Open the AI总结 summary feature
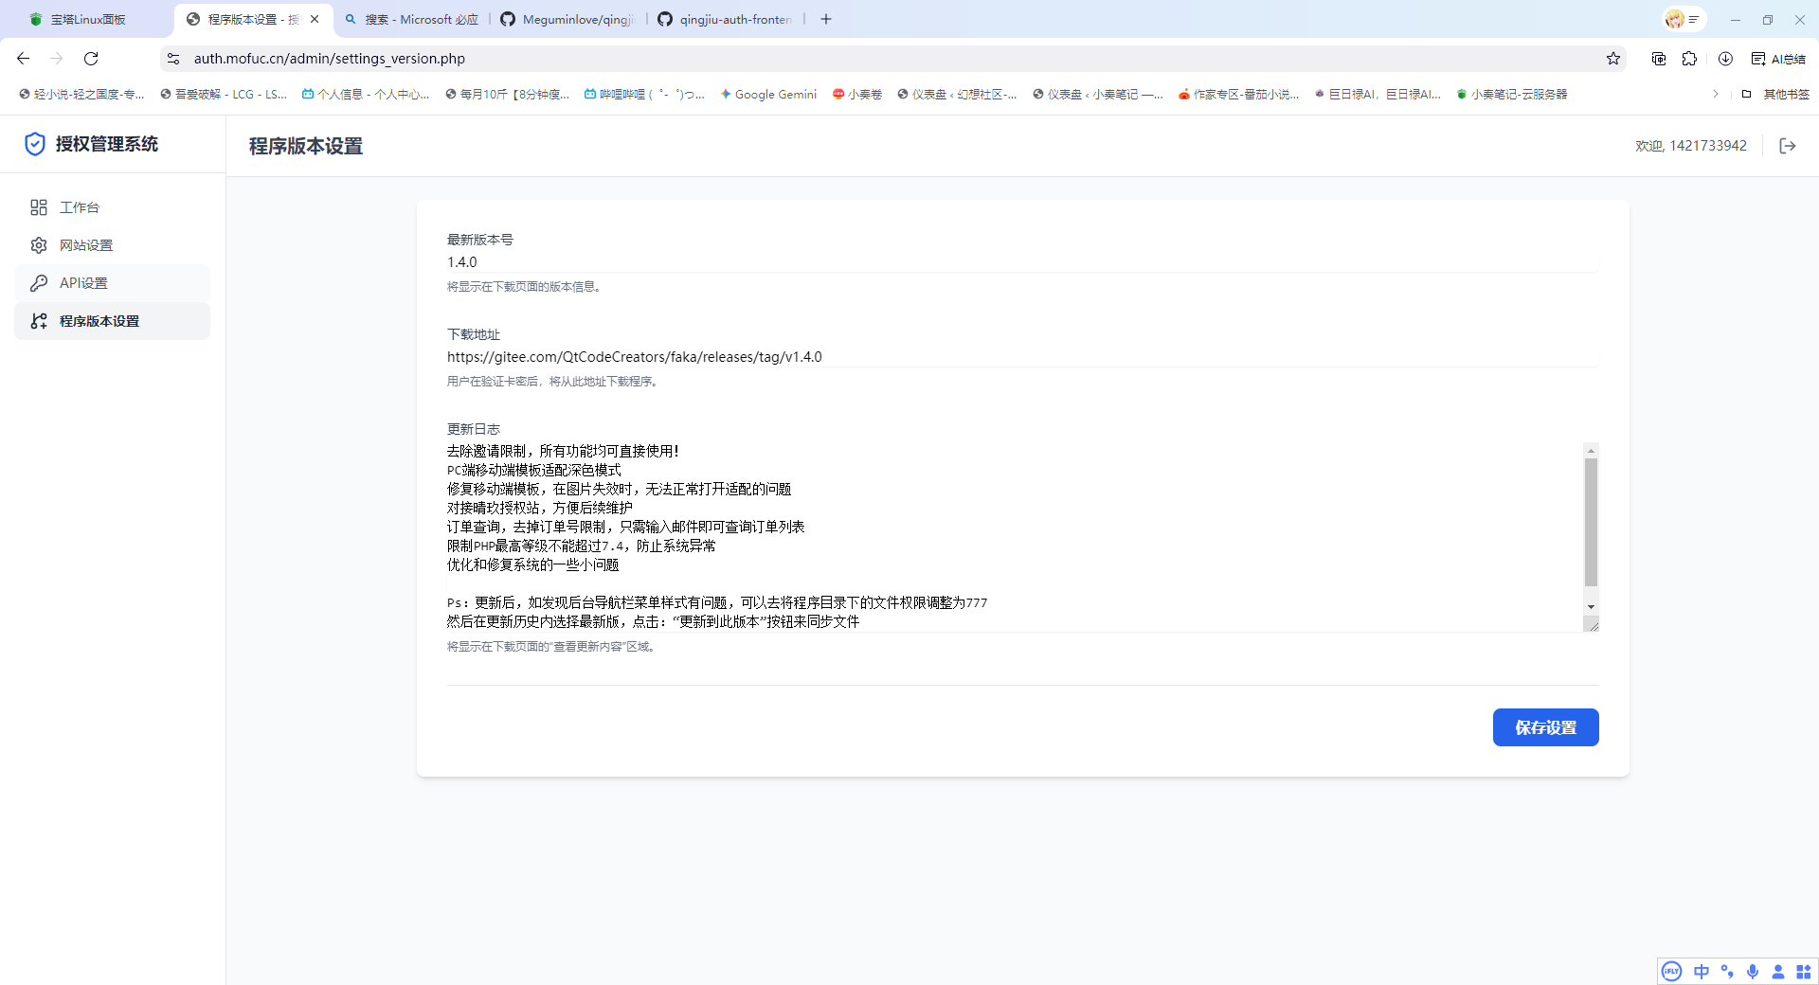 (x=1779, y=59)
